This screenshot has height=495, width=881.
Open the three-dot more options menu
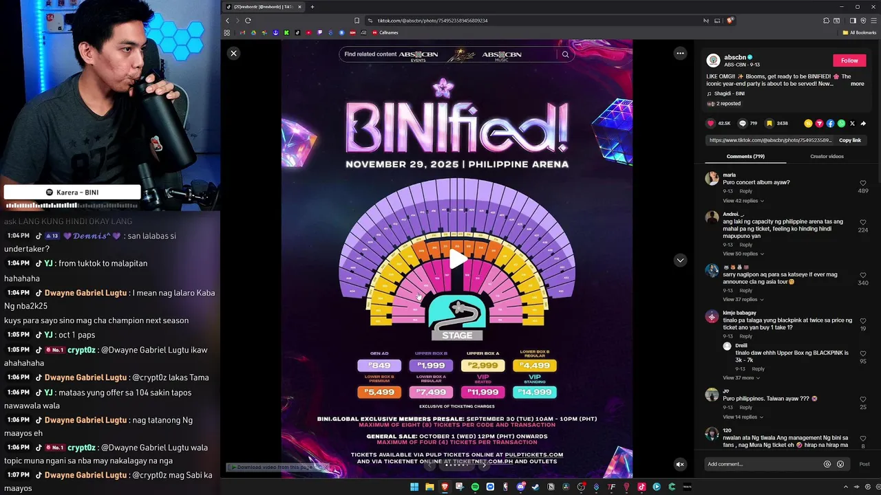(680, 53)
